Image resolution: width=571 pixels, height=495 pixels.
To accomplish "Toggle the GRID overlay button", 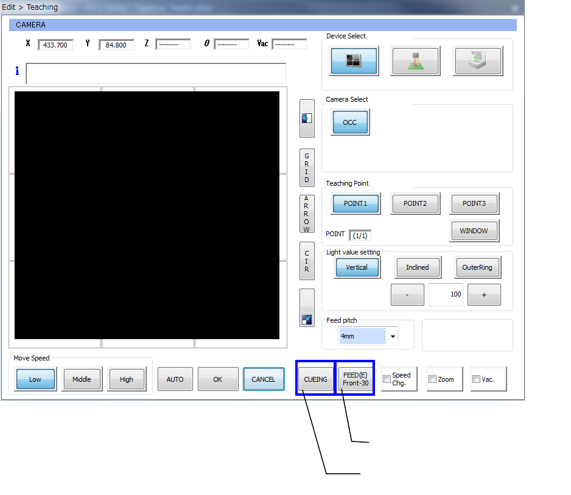I will tap(307, 167).
